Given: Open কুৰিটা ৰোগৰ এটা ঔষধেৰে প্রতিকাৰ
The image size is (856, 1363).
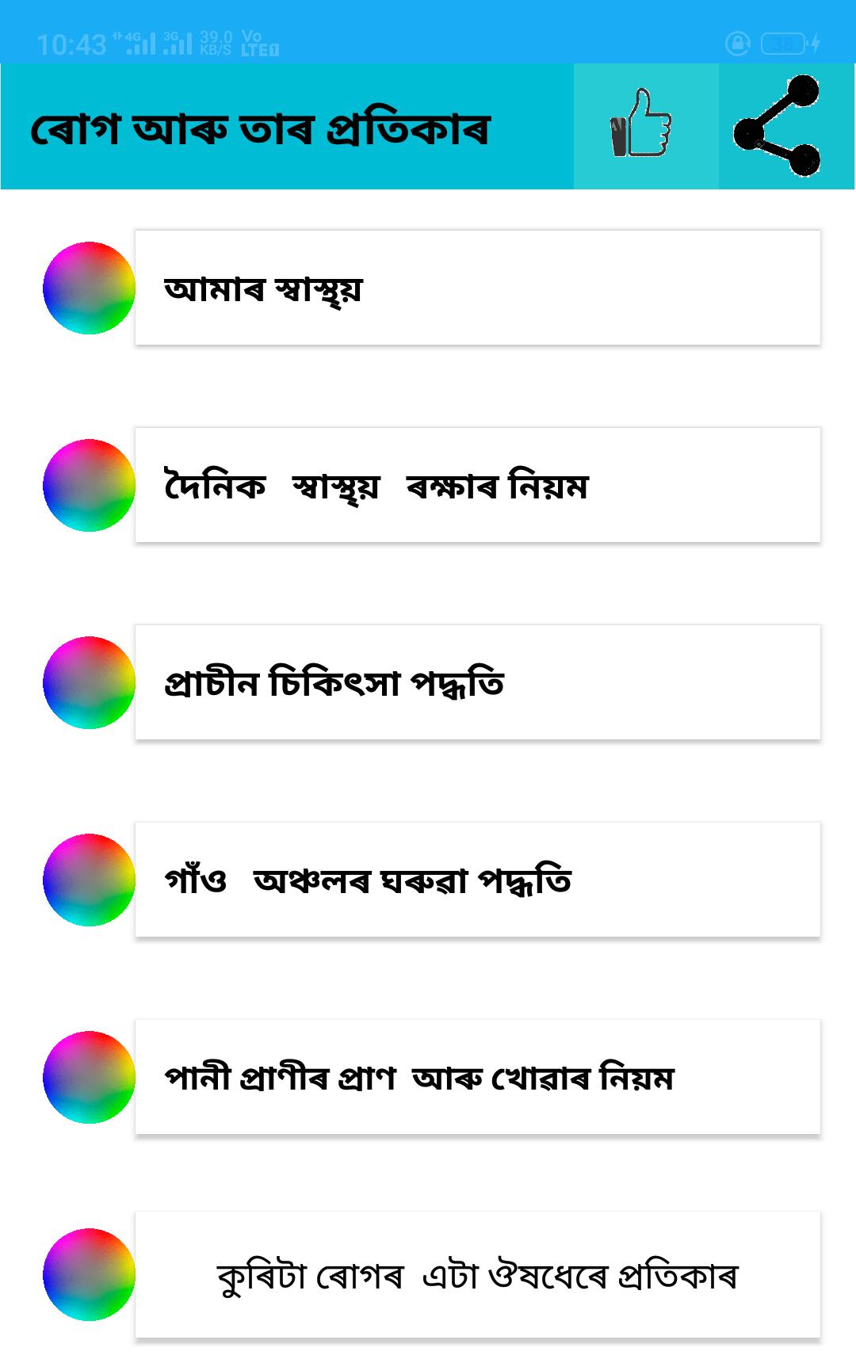Looking at the screenshot, I should click(477, 1274).
